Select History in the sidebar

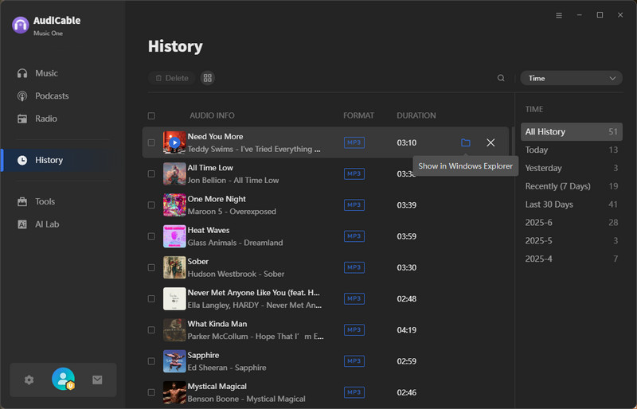tap(57, 160)
